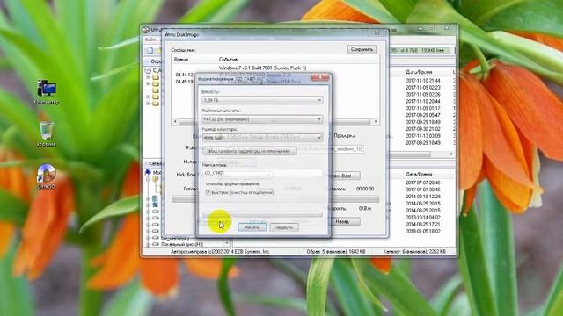Expand the Локальный диск (H:) tree node
Image resolution: width=563 pixels, height=316 pixels.
click(148, 244)
